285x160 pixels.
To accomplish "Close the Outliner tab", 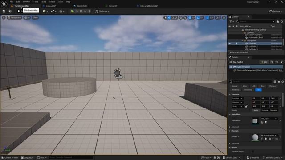I will click(x=249, y=17).
